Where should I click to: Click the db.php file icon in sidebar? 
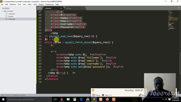click(6, 16)
